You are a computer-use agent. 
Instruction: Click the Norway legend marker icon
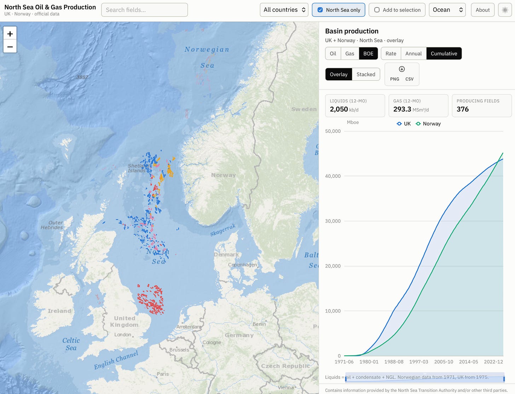[x=418, y=124]
